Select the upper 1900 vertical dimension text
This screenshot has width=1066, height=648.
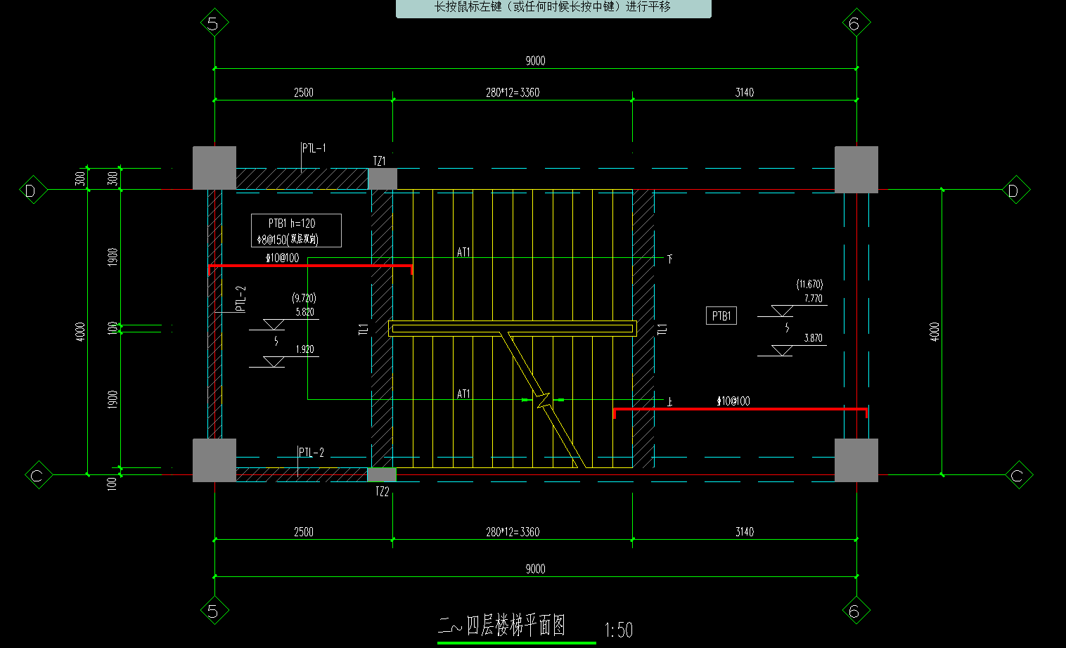(113, 257)
